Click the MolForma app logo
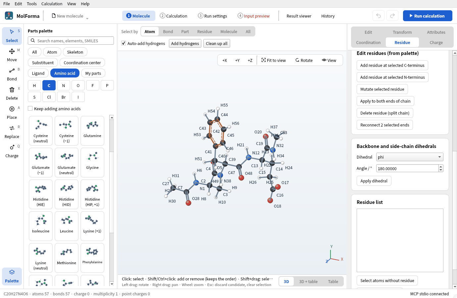457x298 pixels. point(9,16)
